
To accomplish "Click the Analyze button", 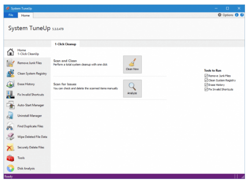I will 132,89.
